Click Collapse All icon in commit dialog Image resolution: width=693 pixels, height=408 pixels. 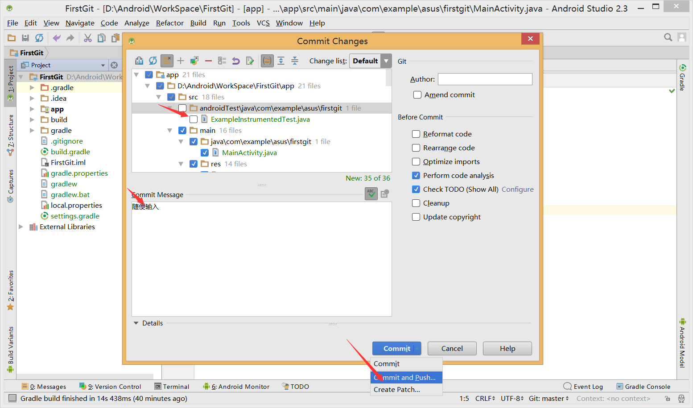(x=295, y=61)
